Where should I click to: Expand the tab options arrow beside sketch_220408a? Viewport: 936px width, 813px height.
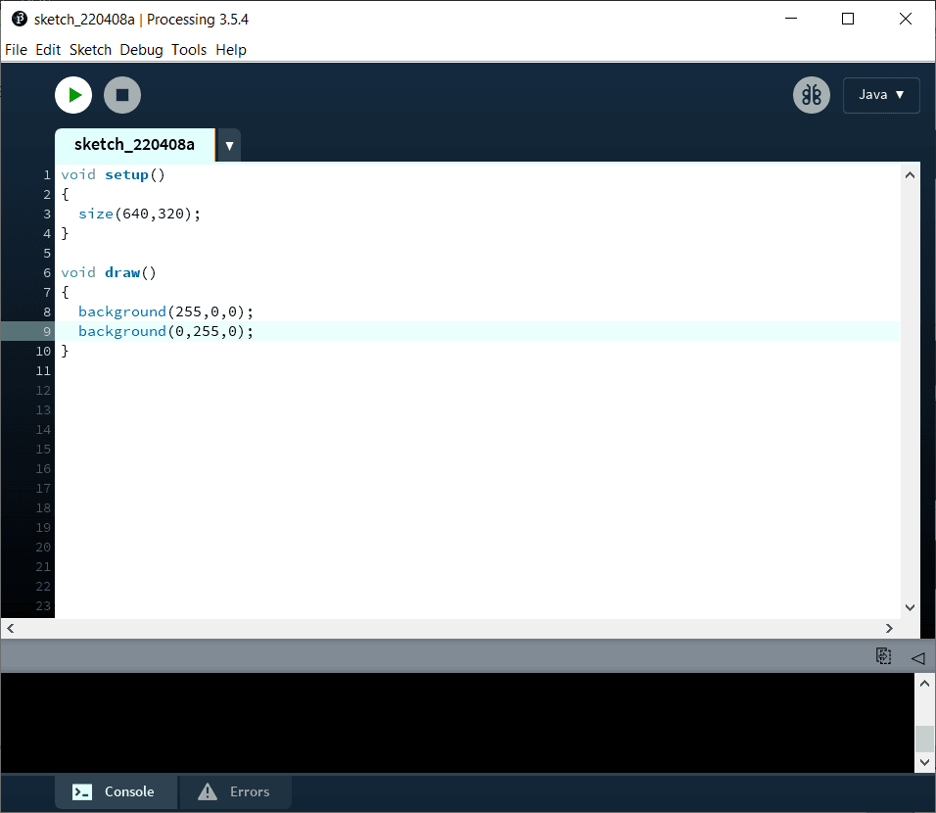click(228, 145)
